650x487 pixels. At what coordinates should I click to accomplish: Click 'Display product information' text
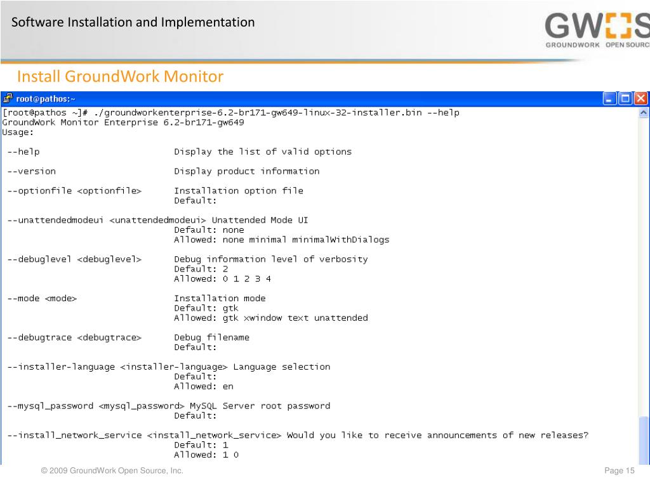click(247, 171)
